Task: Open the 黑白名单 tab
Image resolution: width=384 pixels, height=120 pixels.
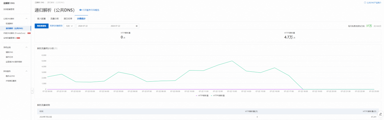Action: click(68, 19)
